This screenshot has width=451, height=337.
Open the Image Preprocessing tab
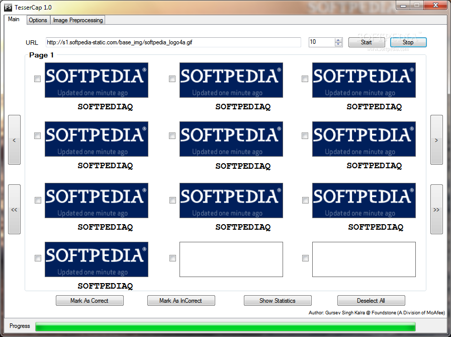click(x=78, y=20)
